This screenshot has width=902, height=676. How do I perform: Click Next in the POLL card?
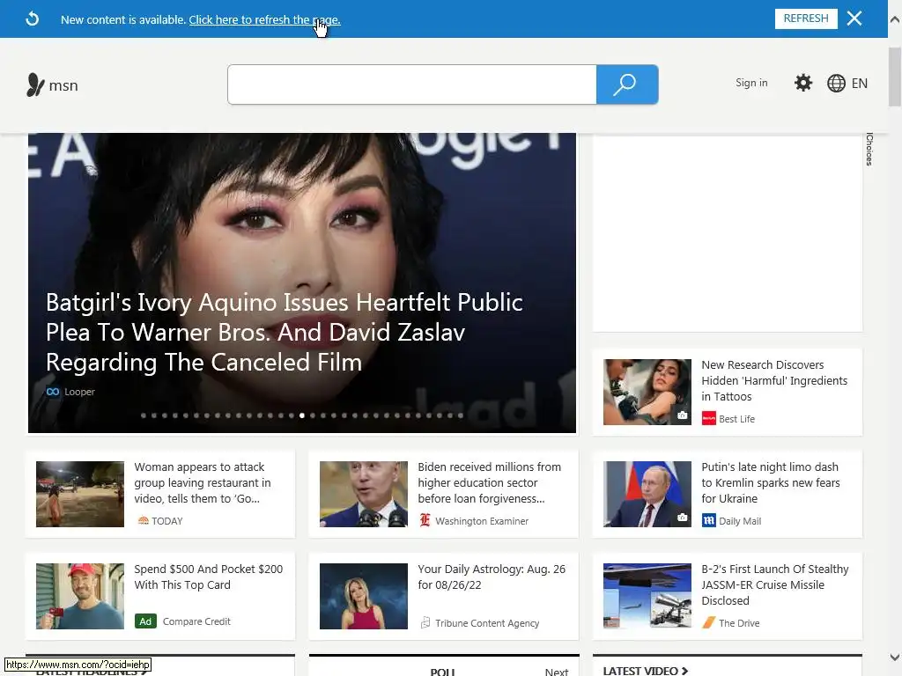(x=557, y=672)
